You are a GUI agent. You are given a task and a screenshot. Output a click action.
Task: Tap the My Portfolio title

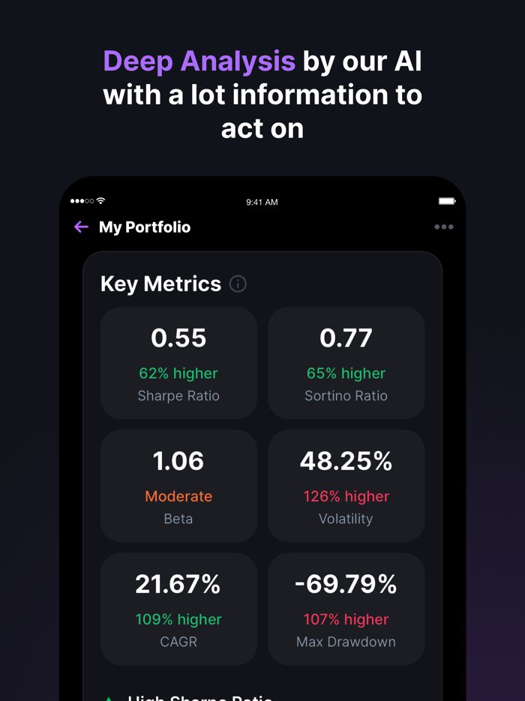pos(145,227)
